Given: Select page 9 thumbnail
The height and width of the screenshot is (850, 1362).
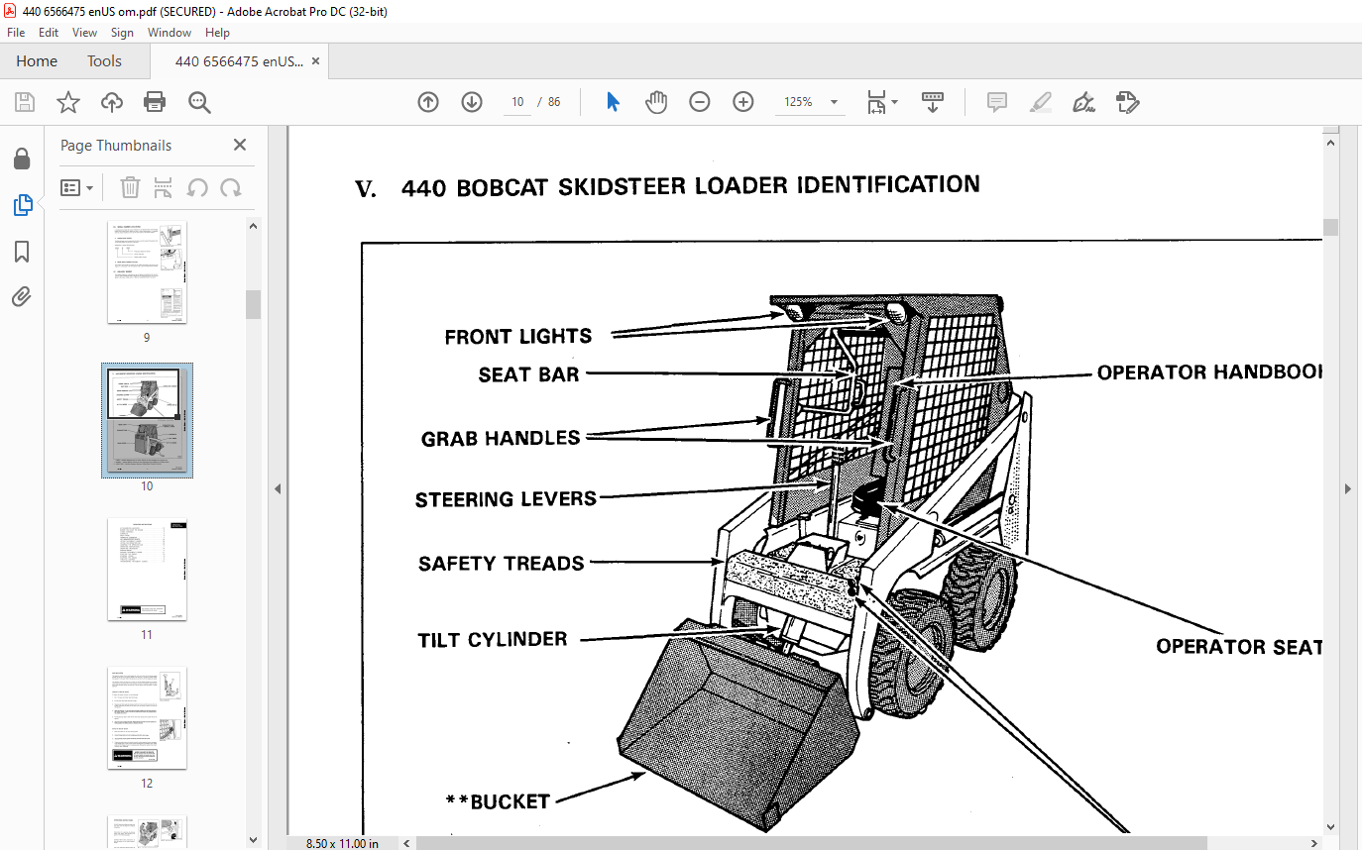Looking at the screenshot, I should pos(147,272).
